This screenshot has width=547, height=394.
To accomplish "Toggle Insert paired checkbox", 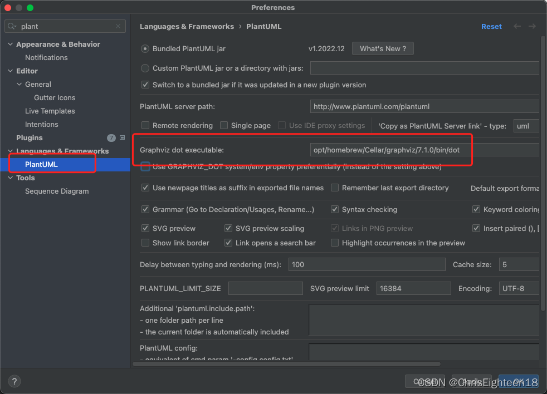I will point(476,228).
